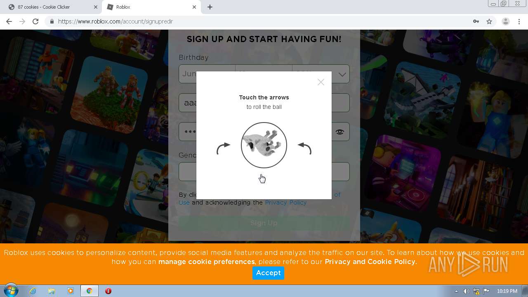Open saved passwords key icon

pos(476,21)
